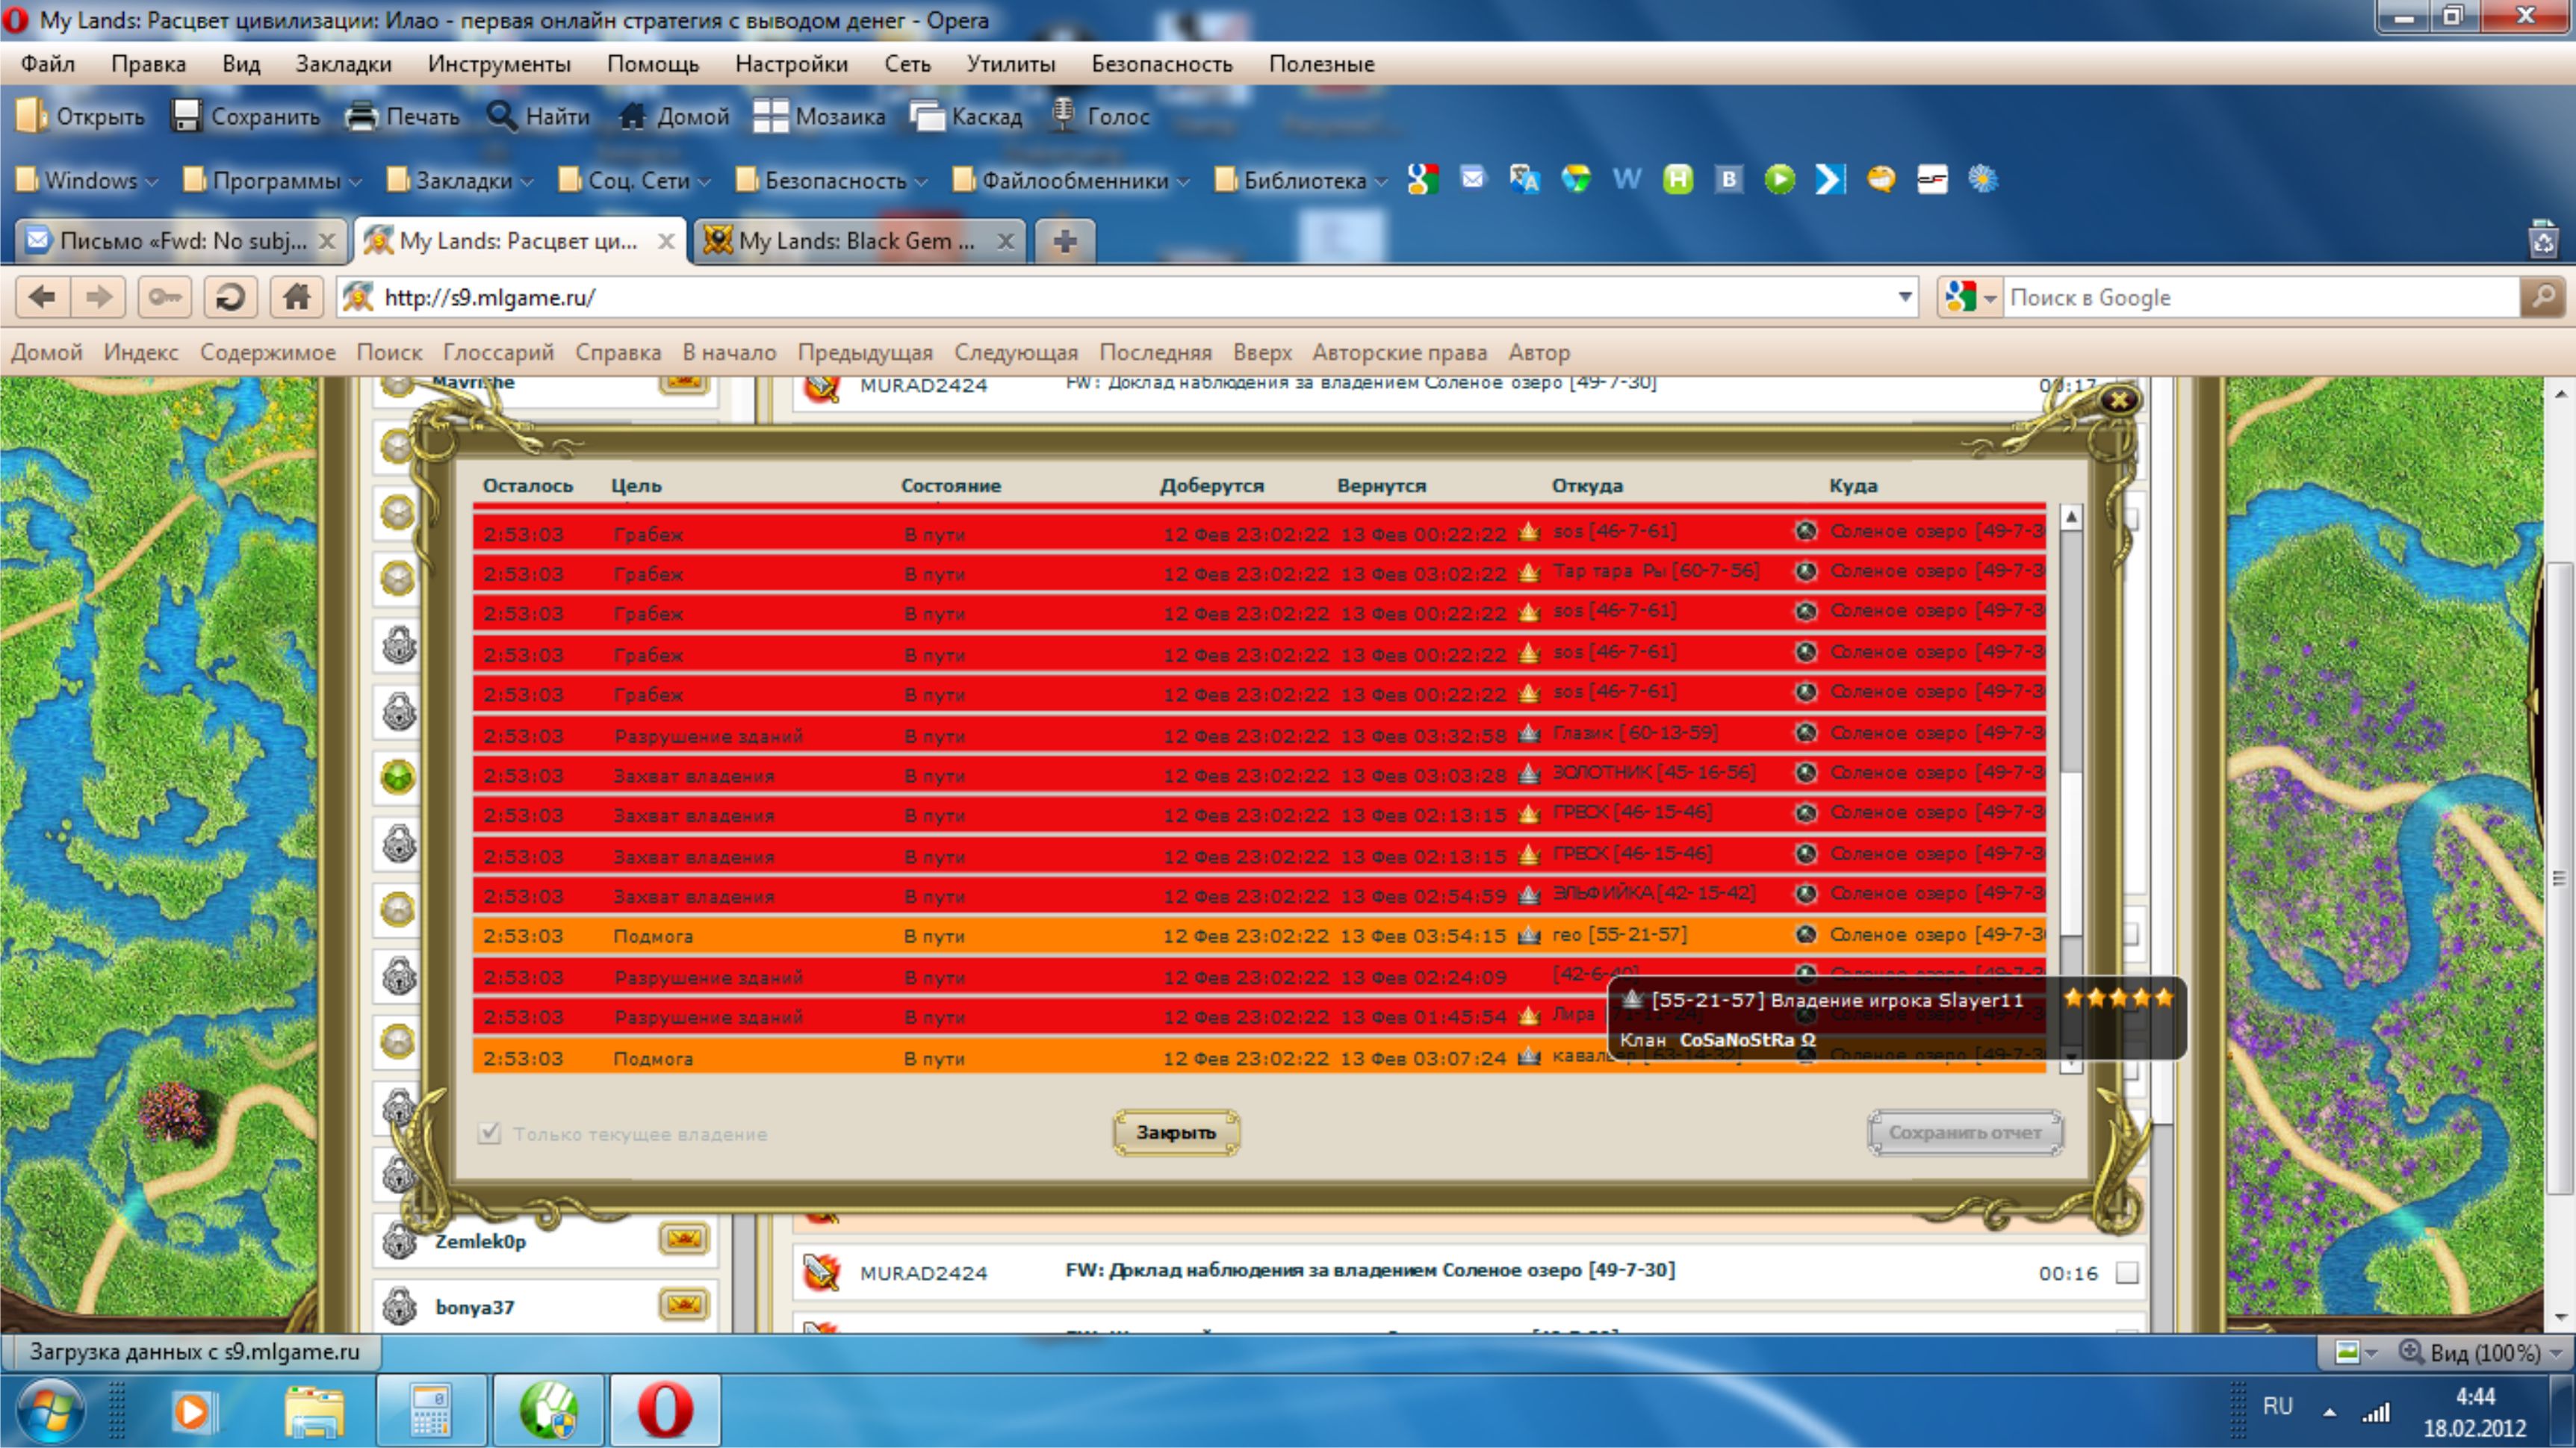
Task: Toggle "Только текущее владение" checkbox
Action: [x=489, y=1133]
